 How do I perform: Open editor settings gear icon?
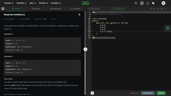pos(158,9)
